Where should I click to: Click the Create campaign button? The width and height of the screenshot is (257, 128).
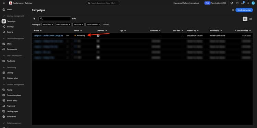244,10
